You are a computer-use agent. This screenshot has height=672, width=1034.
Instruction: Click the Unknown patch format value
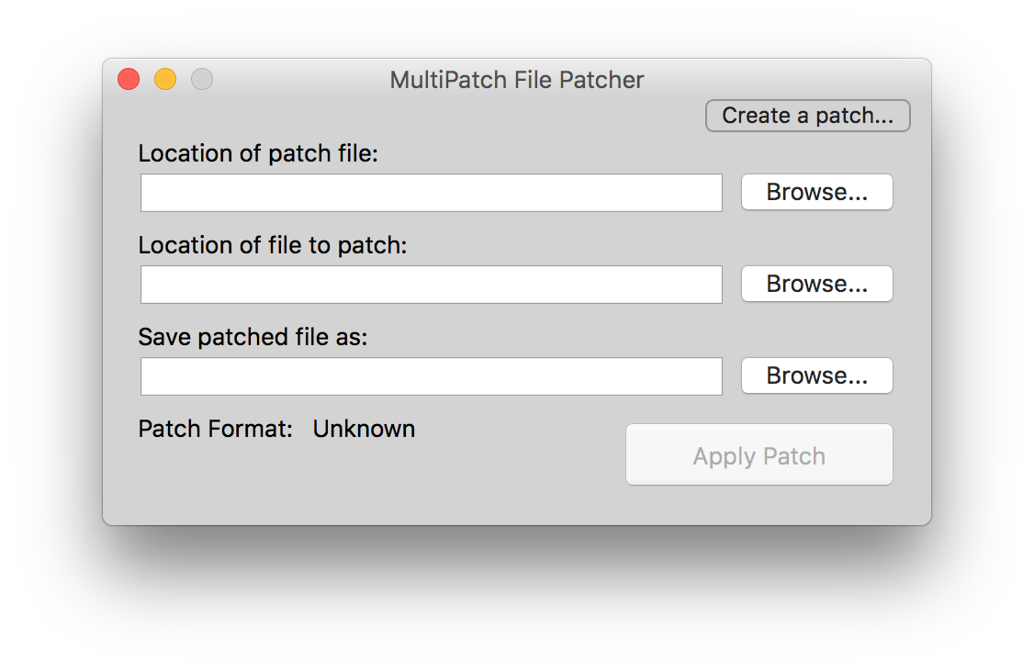364,429
